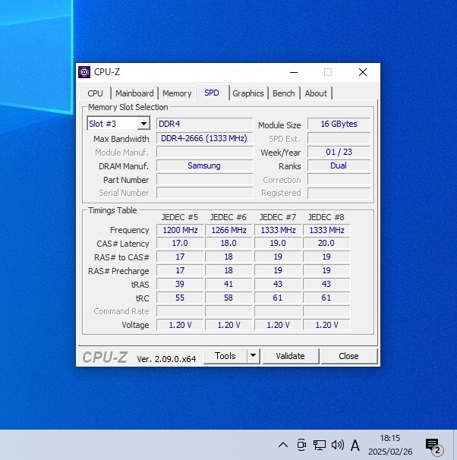Click the JEDEC #5 column header
The image size is (457, 460).
coord(180,217)
